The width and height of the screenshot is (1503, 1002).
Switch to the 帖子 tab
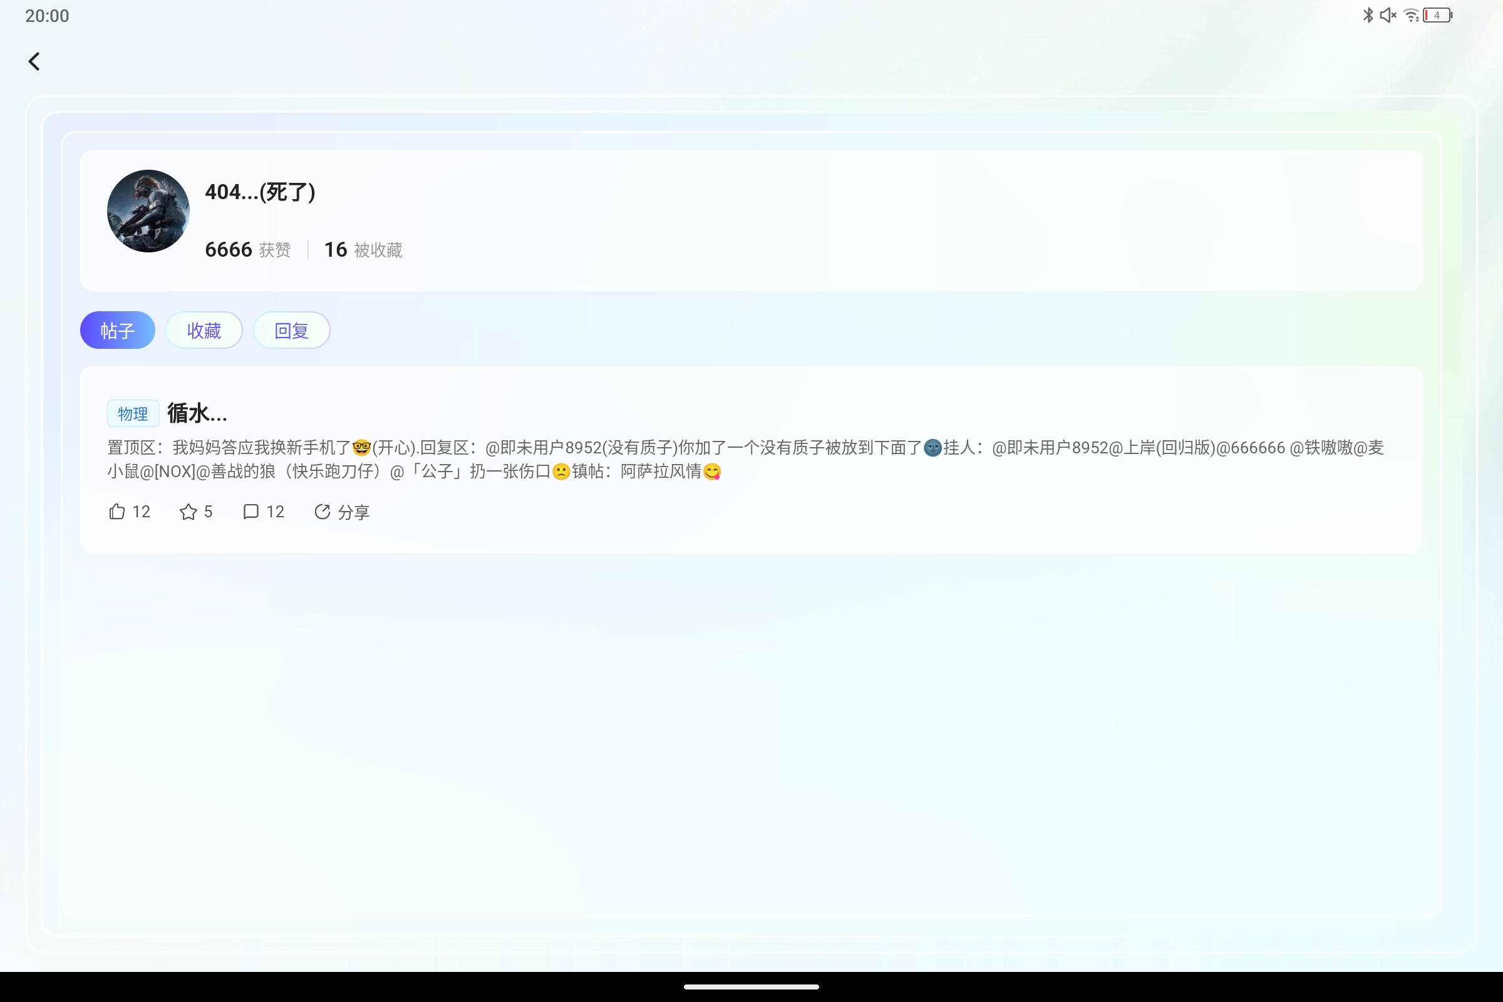pyautogui.click(x=118, y=331)
